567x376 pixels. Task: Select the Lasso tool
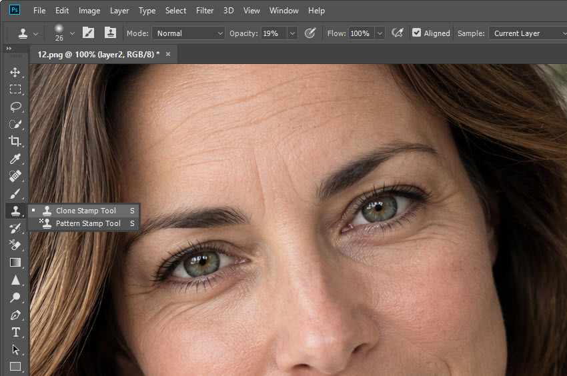(x=15, y=107)
